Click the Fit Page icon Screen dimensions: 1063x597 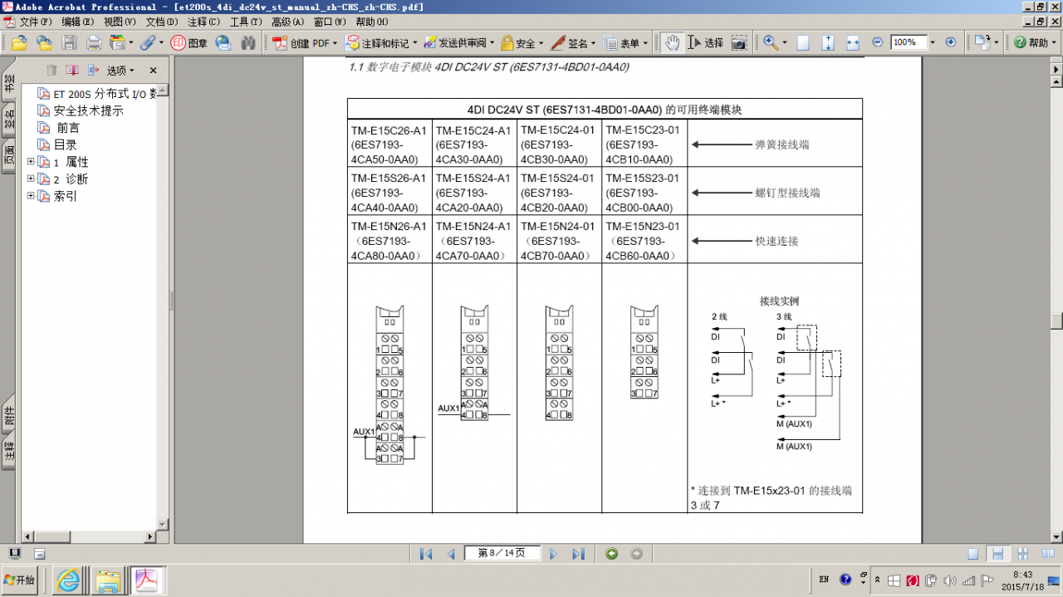click(828, 42)
